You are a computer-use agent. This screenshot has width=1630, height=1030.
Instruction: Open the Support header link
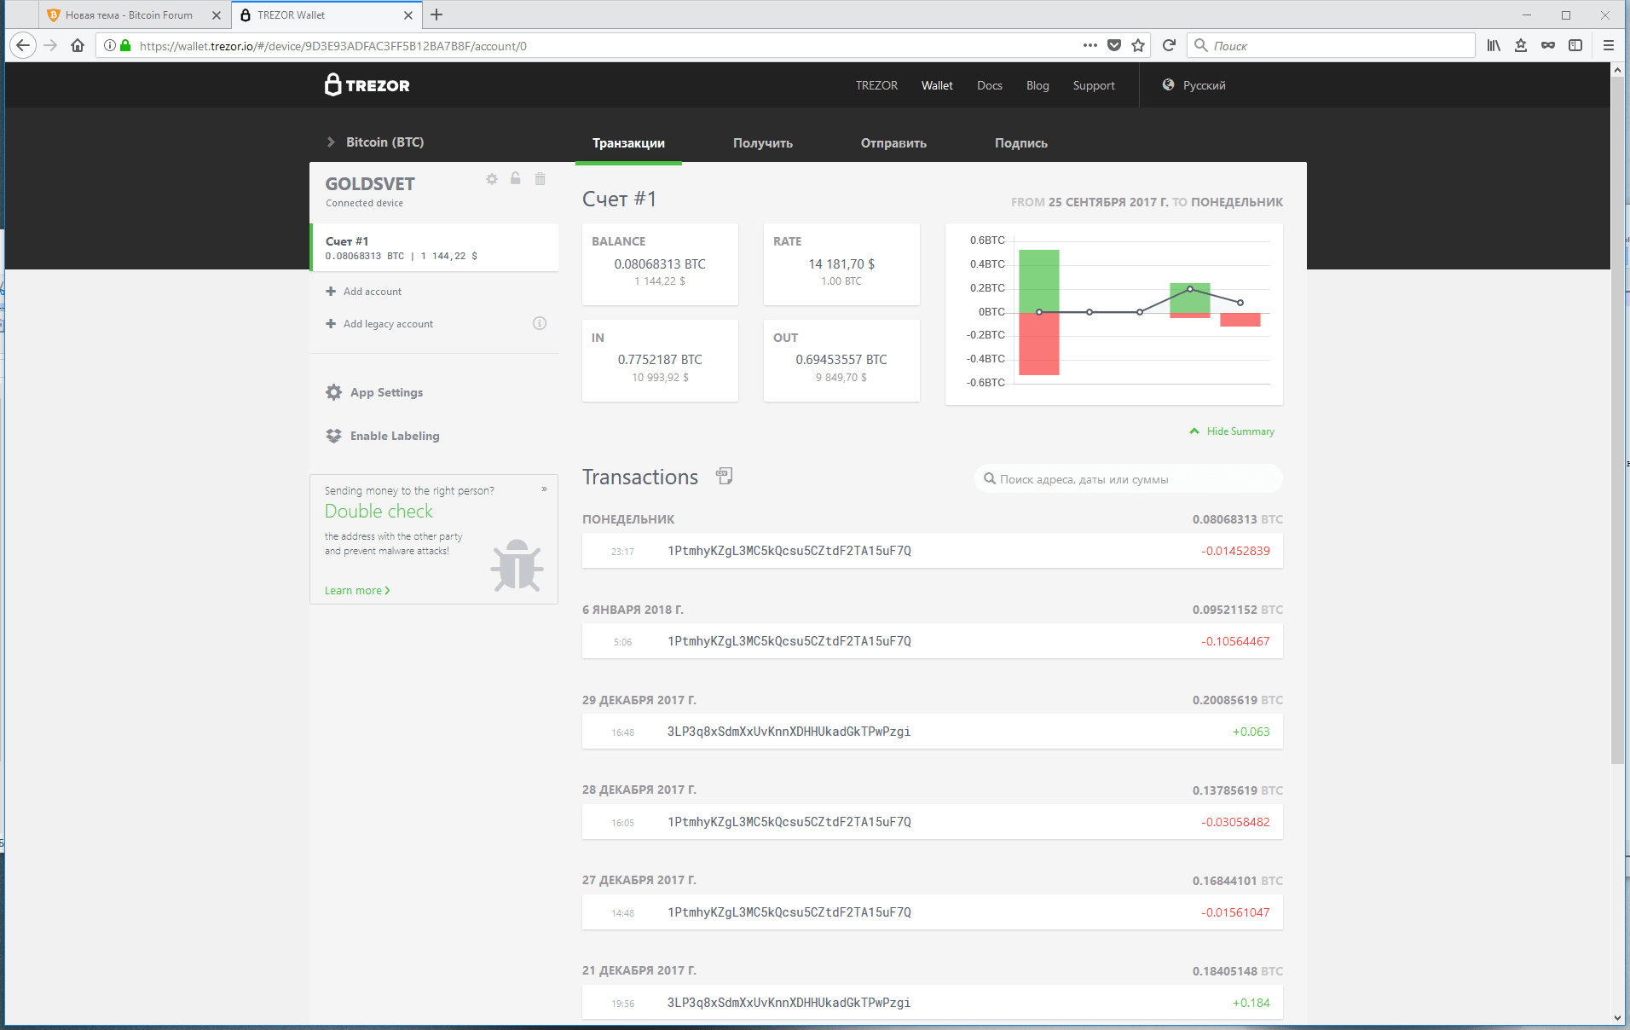tap(1094, 85)
